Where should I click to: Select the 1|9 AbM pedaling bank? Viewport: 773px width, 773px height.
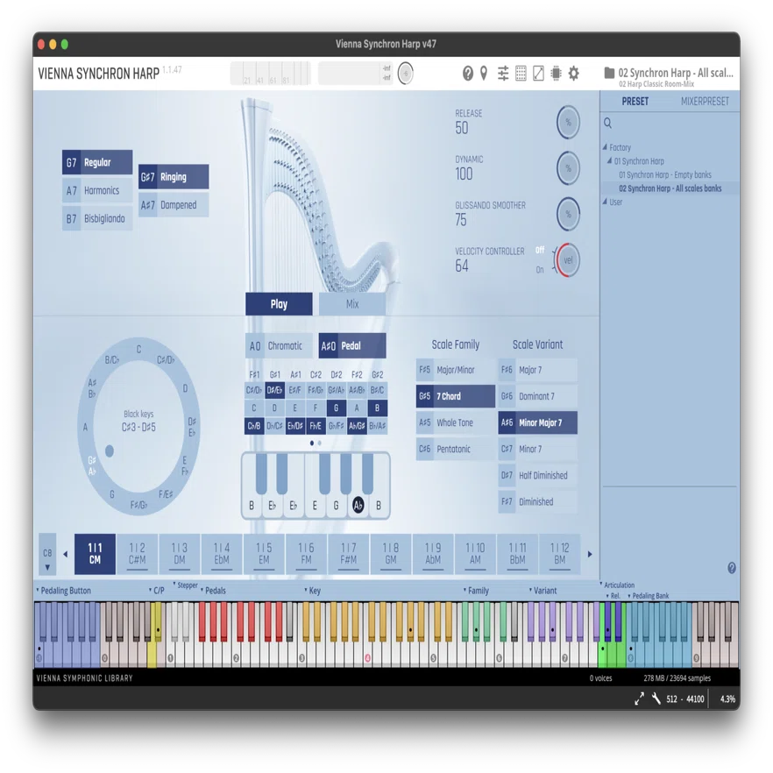(x=433, y=554)
